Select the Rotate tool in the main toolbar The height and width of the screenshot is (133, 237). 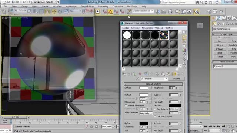click(x=60, y=11)
